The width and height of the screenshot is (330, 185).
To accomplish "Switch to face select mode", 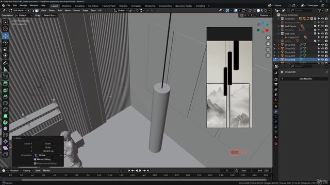I will click(37, 10).
